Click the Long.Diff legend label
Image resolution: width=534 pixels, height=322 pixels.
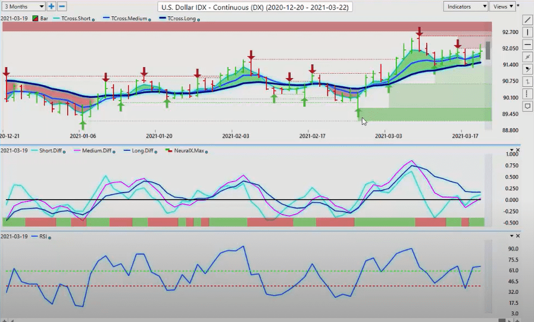(x=142, y=151)
